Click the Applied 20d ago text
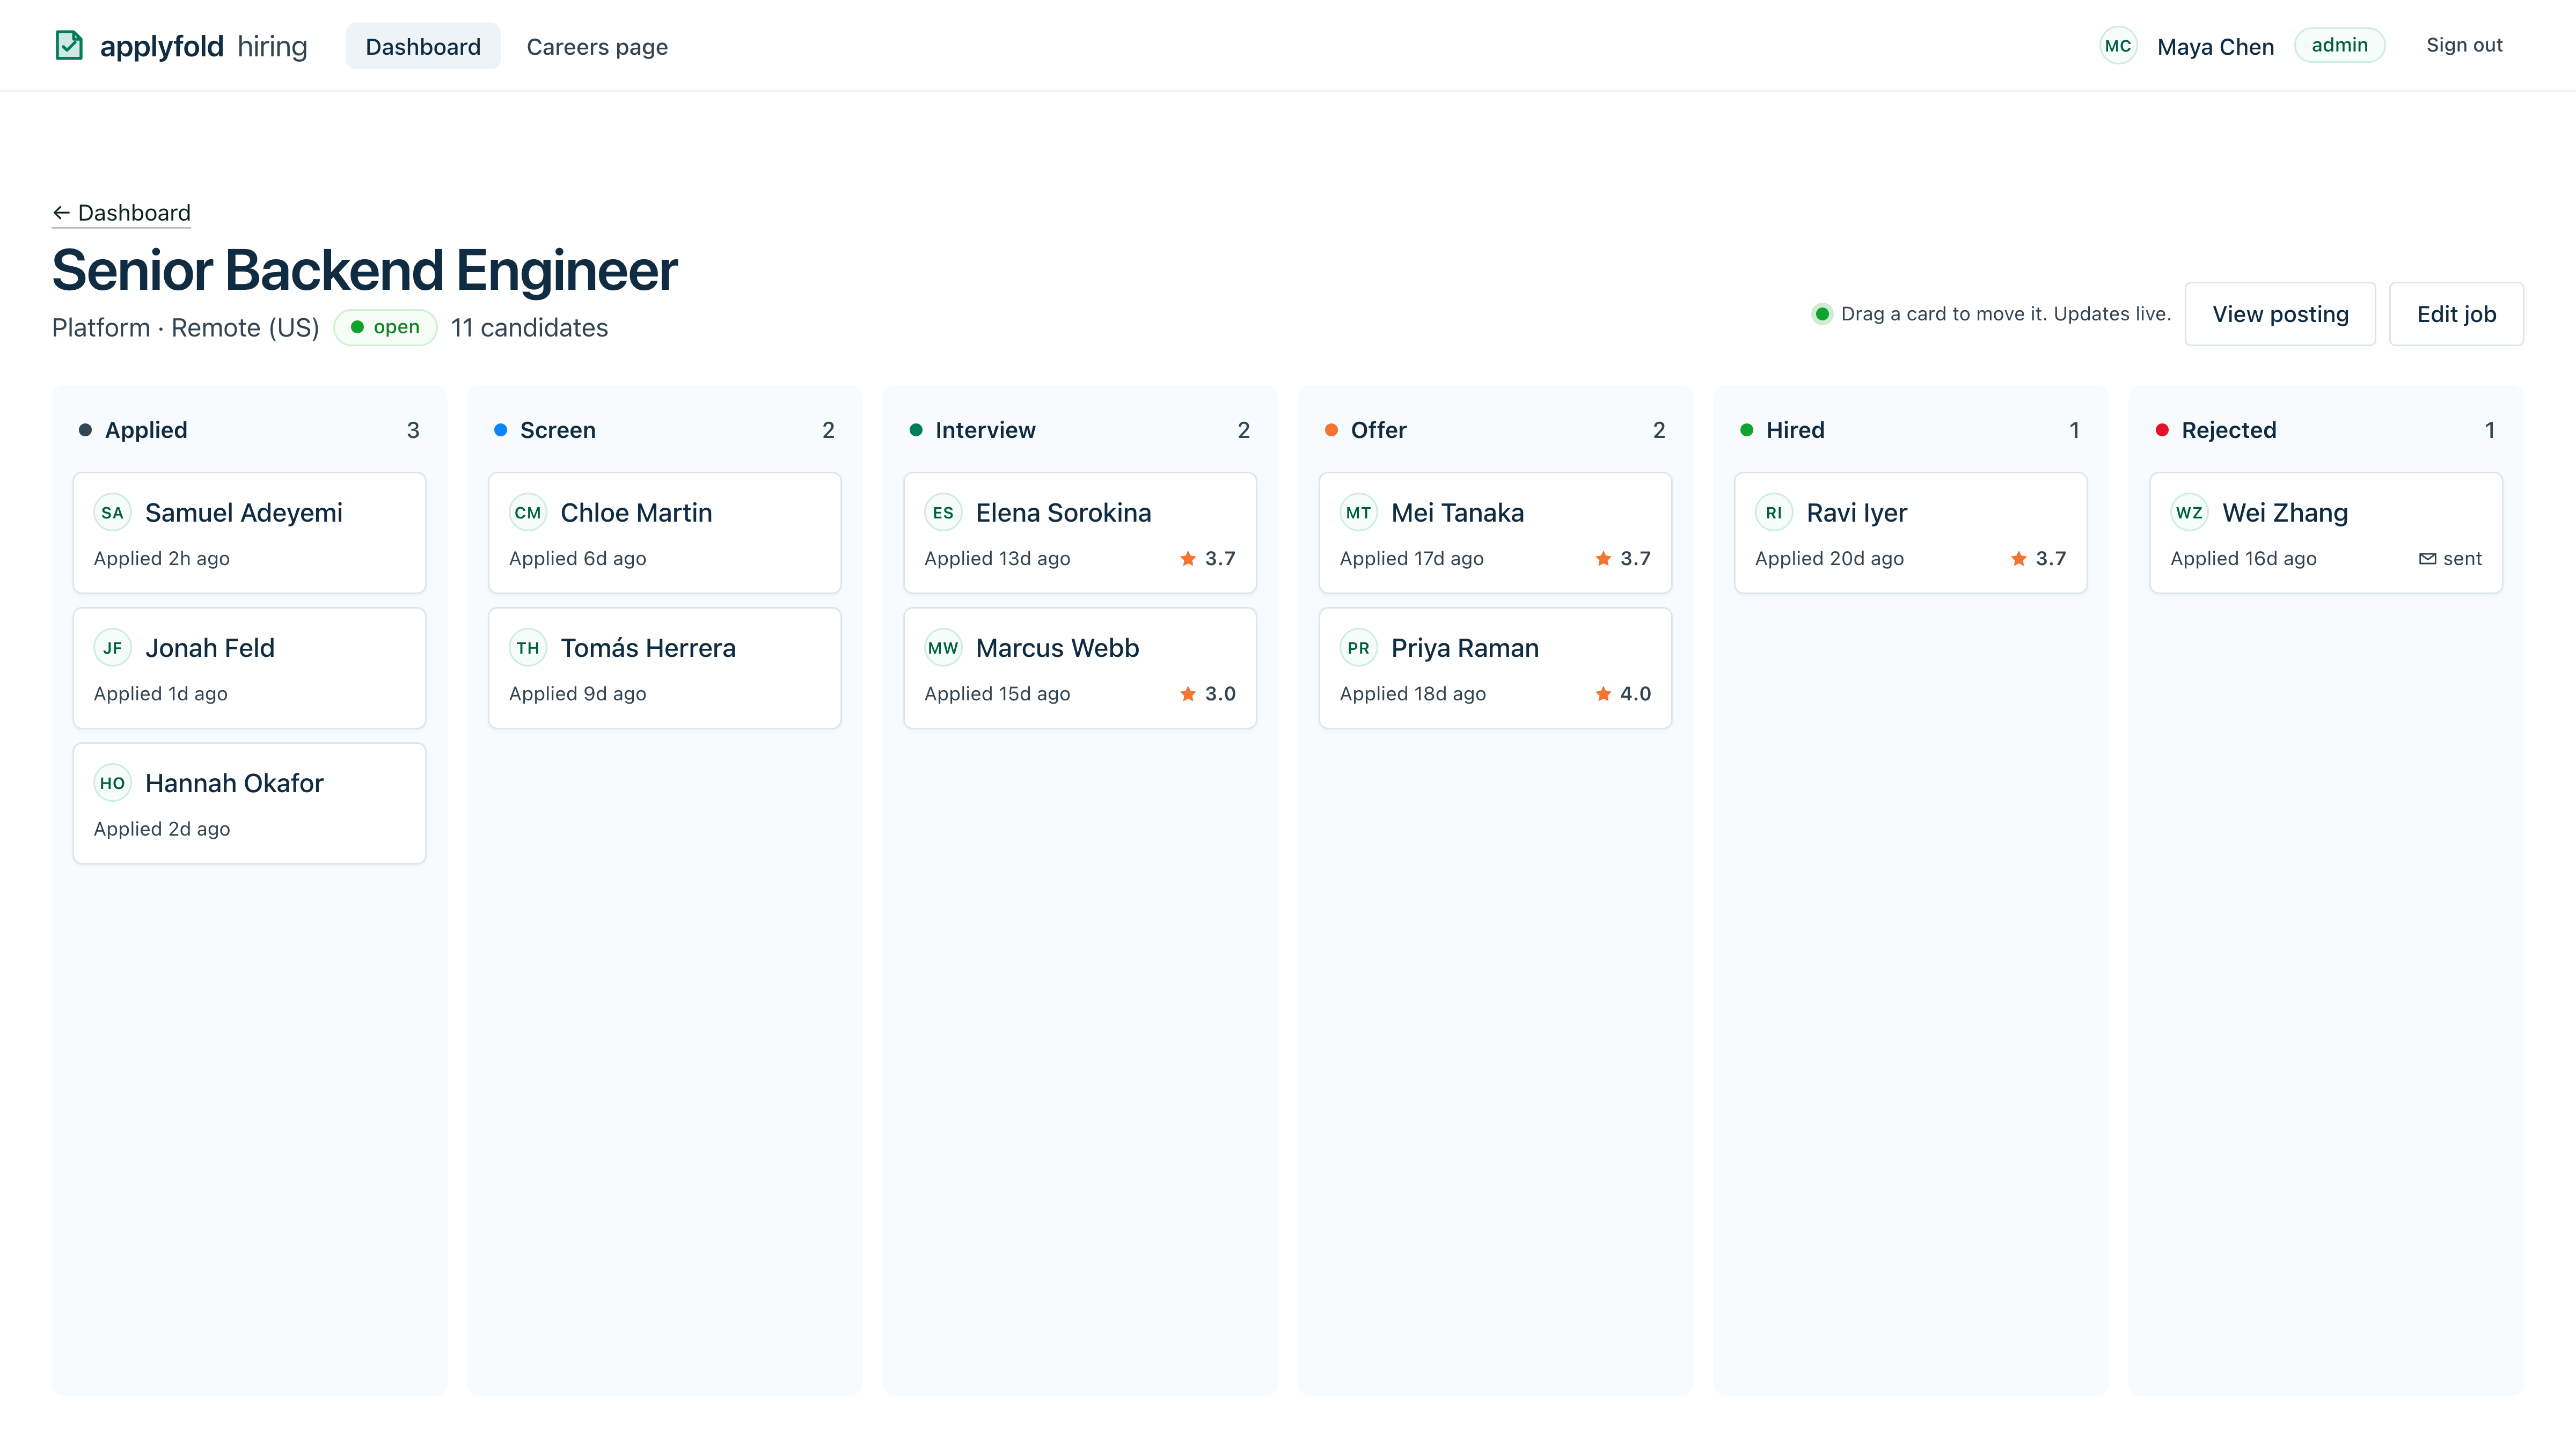 coord(1829,558)
